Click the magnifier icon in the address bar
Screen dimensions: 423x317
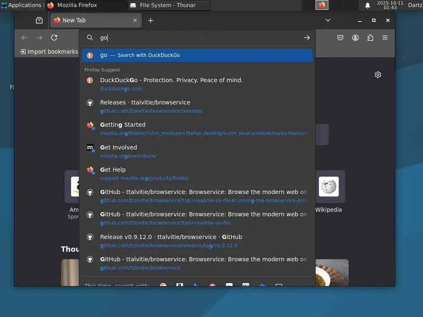pos(90,38)
